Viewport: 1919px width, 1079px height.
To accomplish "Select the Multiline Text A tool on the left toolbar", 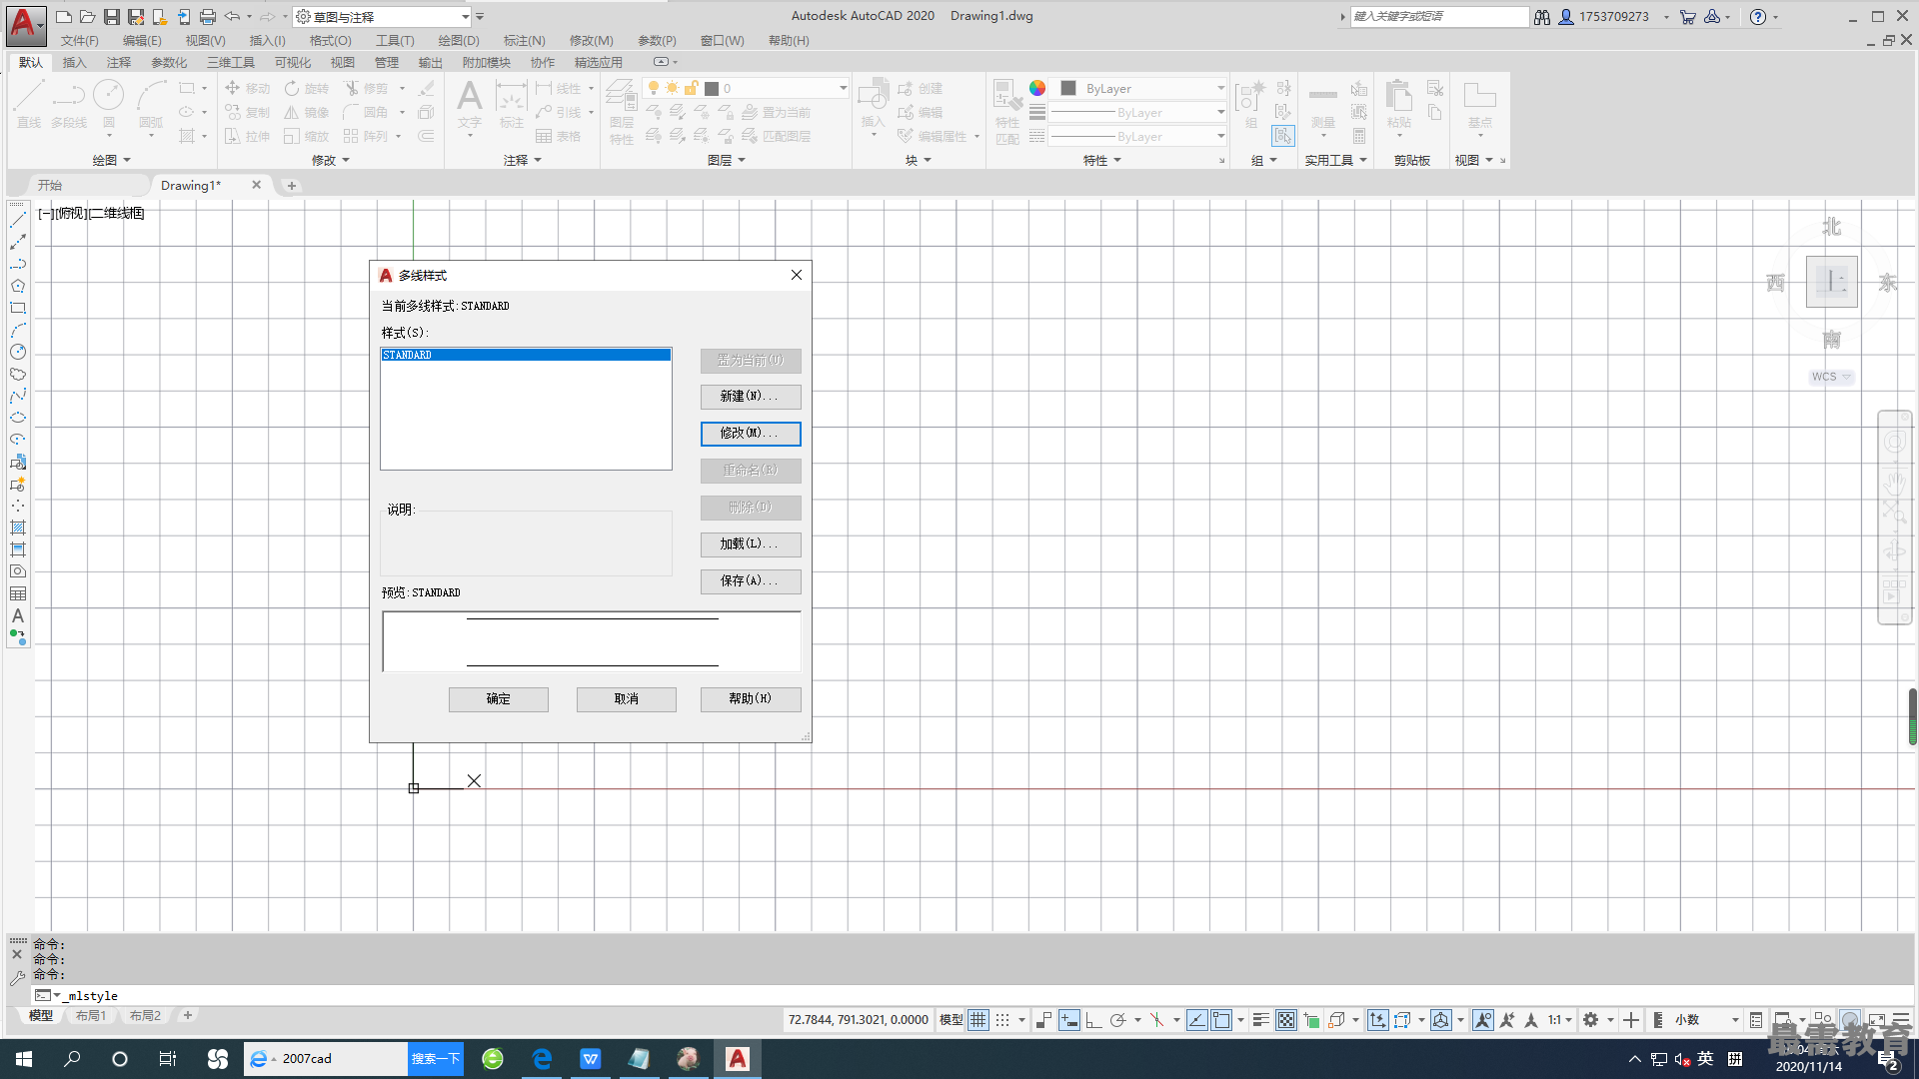I will tap(18, 615).
